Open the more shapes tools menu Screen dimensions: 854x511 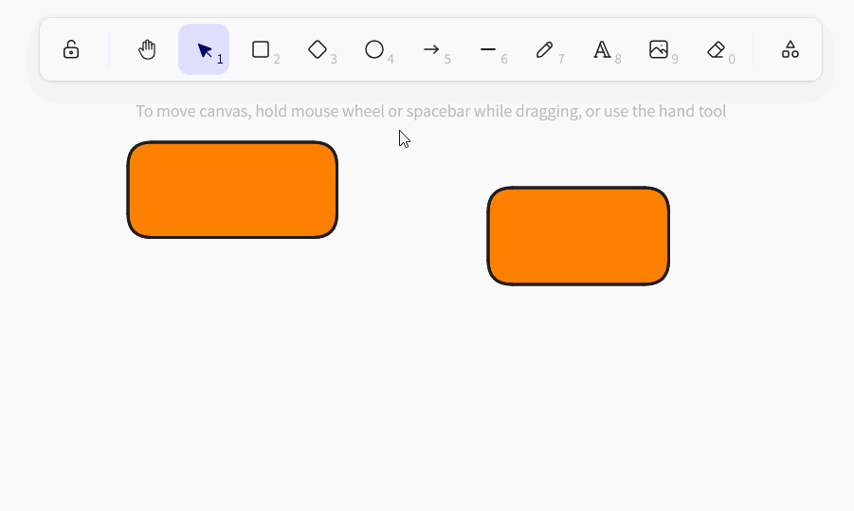coord(790,49)
